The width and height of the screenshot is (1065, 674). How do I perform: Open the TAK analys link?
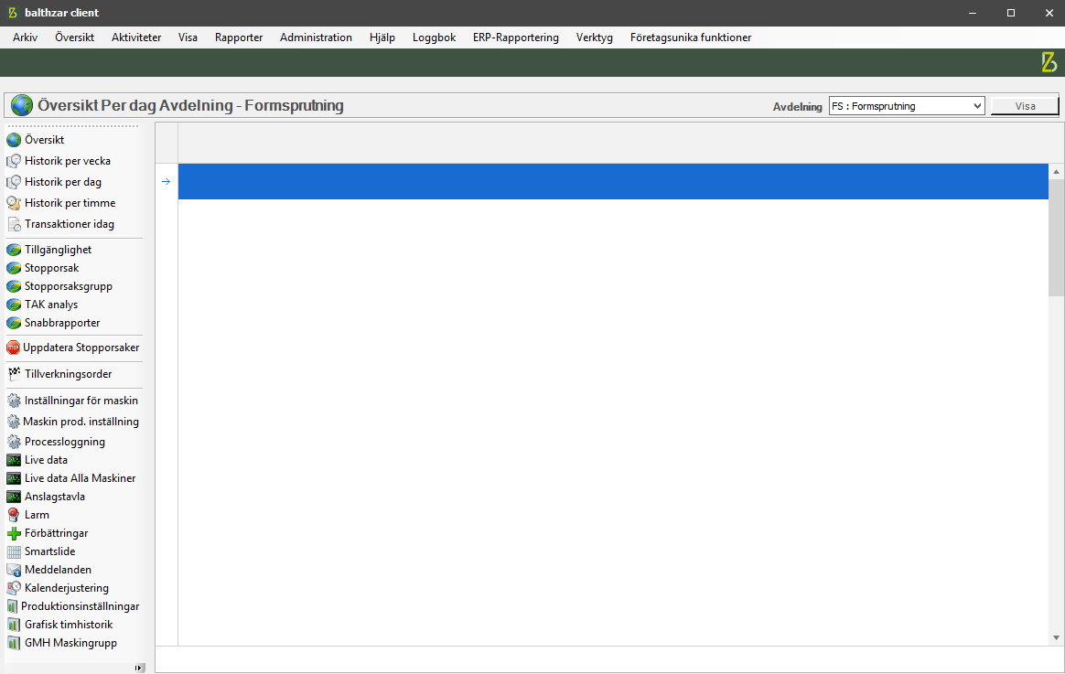51,305
